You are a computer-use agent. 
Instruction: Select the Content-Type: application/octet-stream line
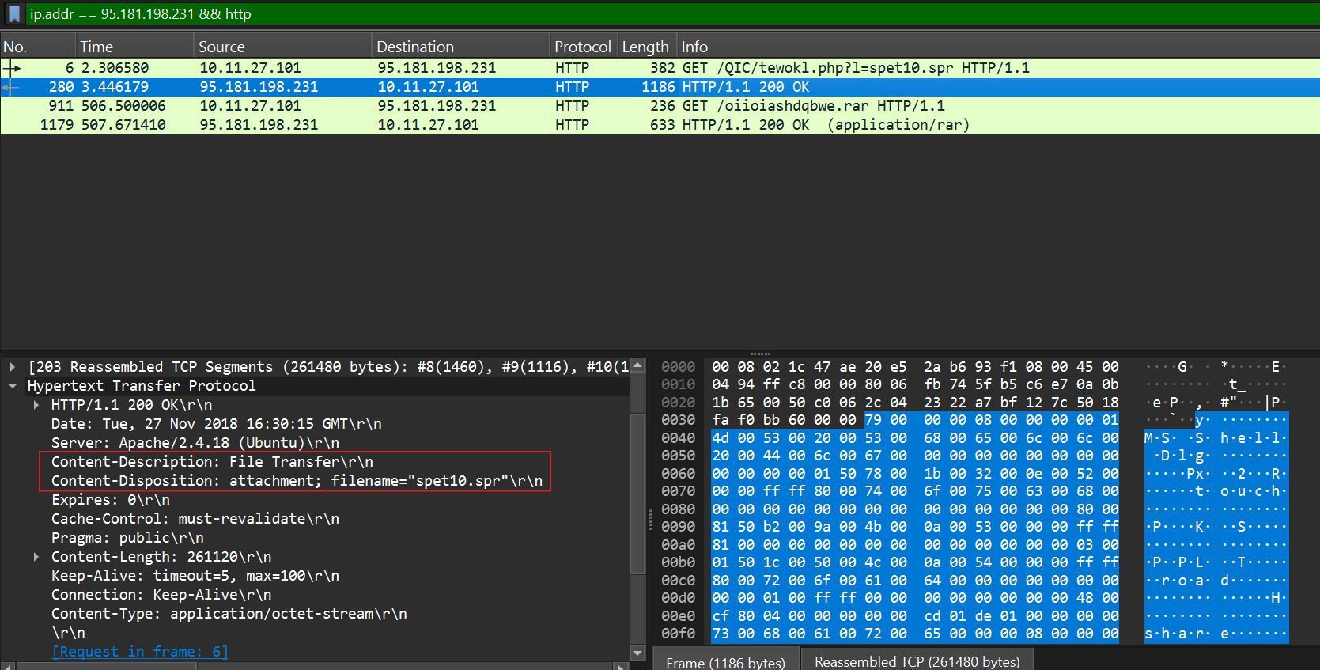(229, 614)
